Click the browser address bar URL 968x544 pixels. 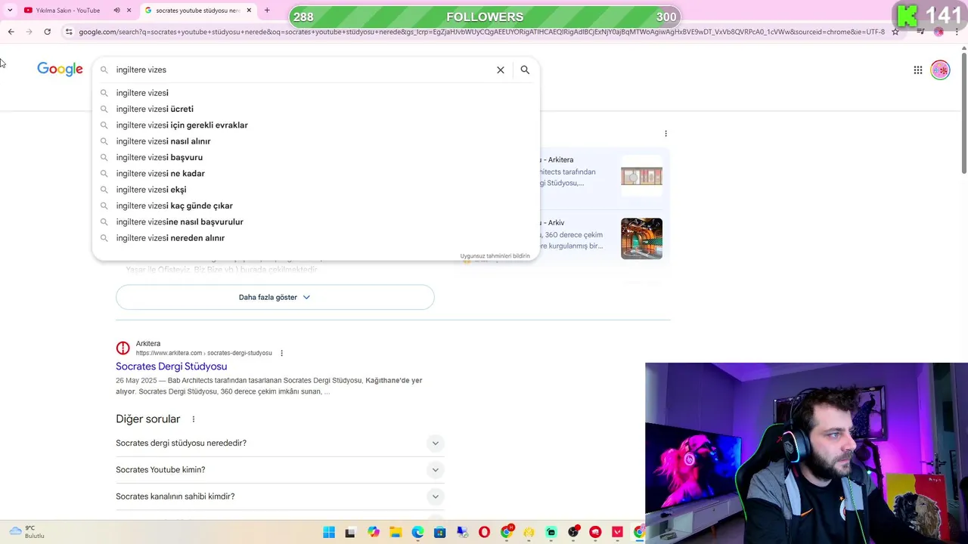click(x=481, y=32)
